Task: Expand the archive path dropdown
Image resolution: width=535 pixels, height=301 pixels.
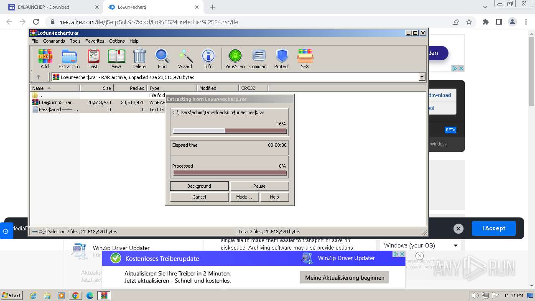Action: pyautogui.click(x=422, y=77)
